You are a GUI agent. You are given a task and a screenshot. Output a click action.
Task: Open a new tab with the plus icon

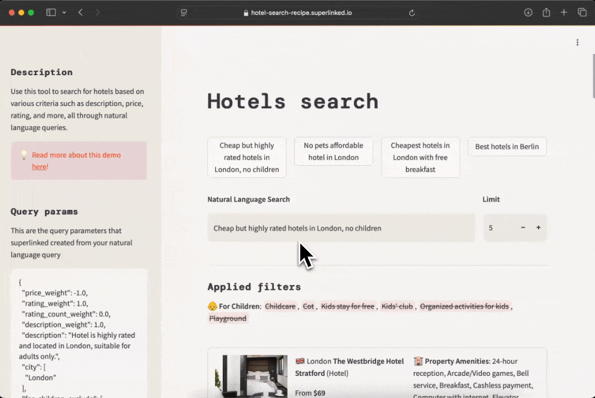click(x=564, y=13)
